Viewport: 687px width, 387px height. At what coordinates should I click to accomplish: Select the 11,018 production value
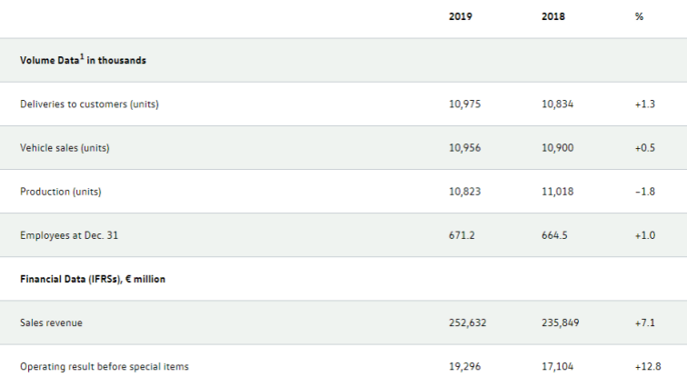click(x=557, y=191)
